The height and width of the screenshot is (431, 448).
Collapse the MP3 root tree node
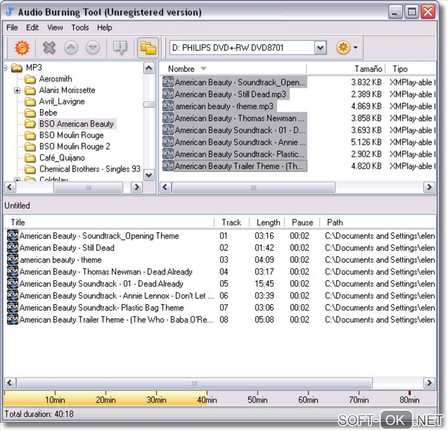(5, 68)
